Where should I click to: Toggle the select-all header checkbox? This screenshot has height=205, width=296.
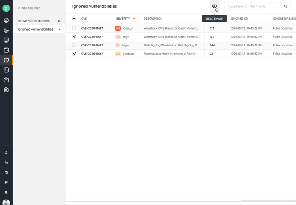click(74, 19)
